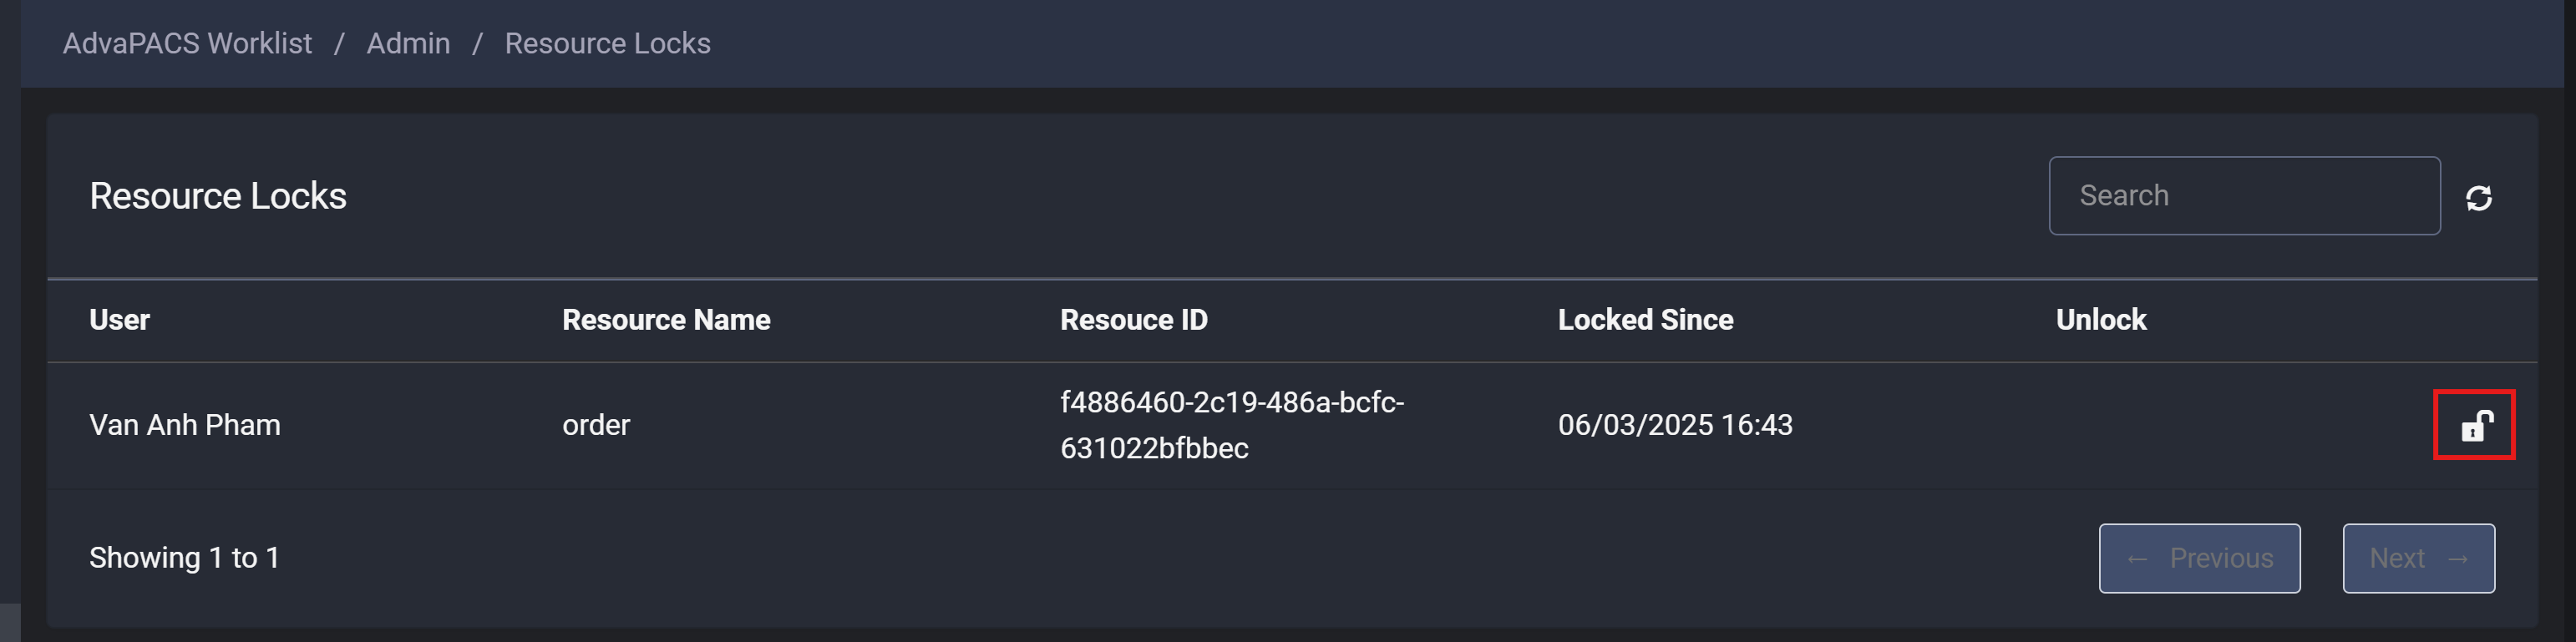Click the Resouce ID column header

click(x=1133, y=320)
